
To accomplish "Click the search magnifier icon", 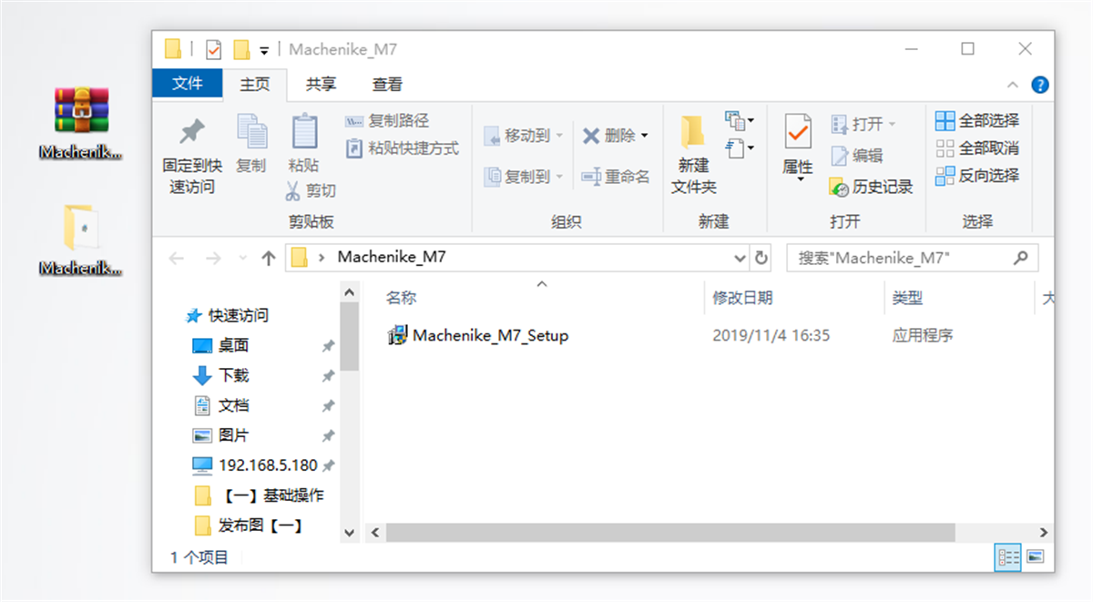I will point(1021,258).
